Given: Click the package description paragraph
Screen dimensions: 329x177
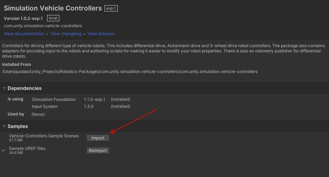Looking at the screenshot, I should [163, 51].
